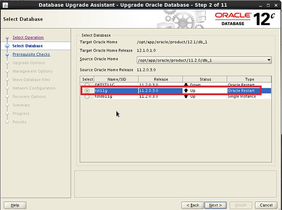Click the Select Database step in sidebar
282x210 pixels.
tap(27, 46)
